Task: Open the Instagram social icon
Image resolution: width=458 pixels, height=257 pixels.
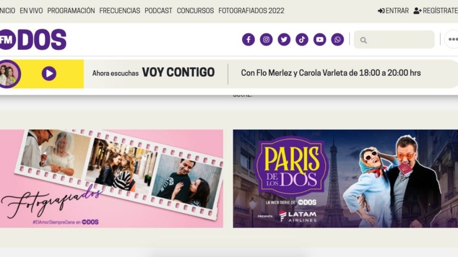Action: tap(266, 39)
